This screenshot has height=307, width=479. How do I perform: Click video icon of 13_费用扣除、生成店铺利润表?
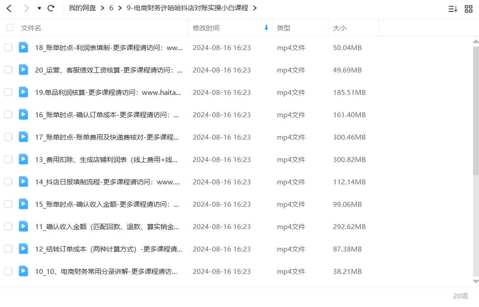pos(23,159)
